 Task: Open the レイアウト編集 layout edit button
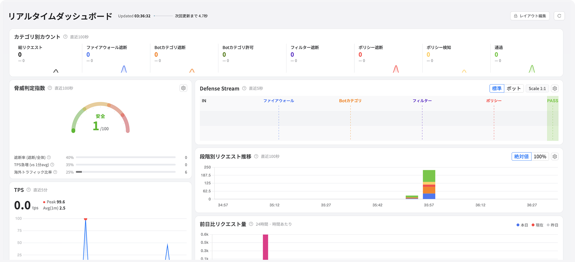(530, 16)
